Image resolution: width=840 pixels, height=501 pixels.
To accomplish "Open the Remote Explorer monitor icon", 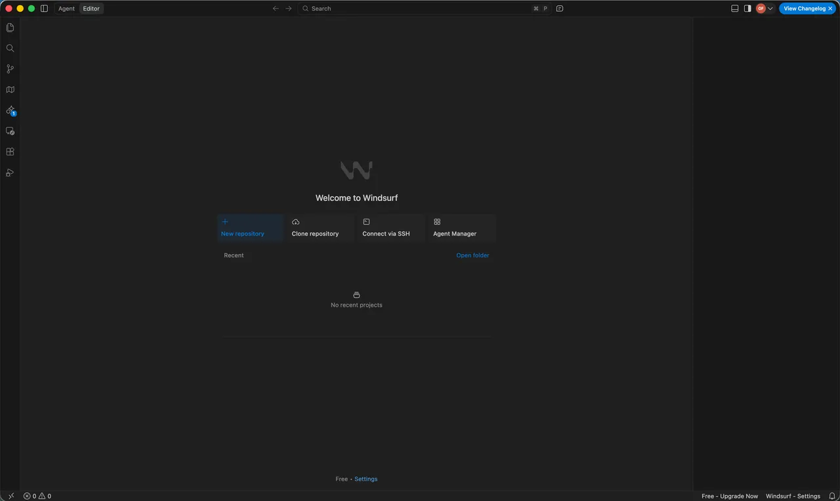I will pos(10,131).
